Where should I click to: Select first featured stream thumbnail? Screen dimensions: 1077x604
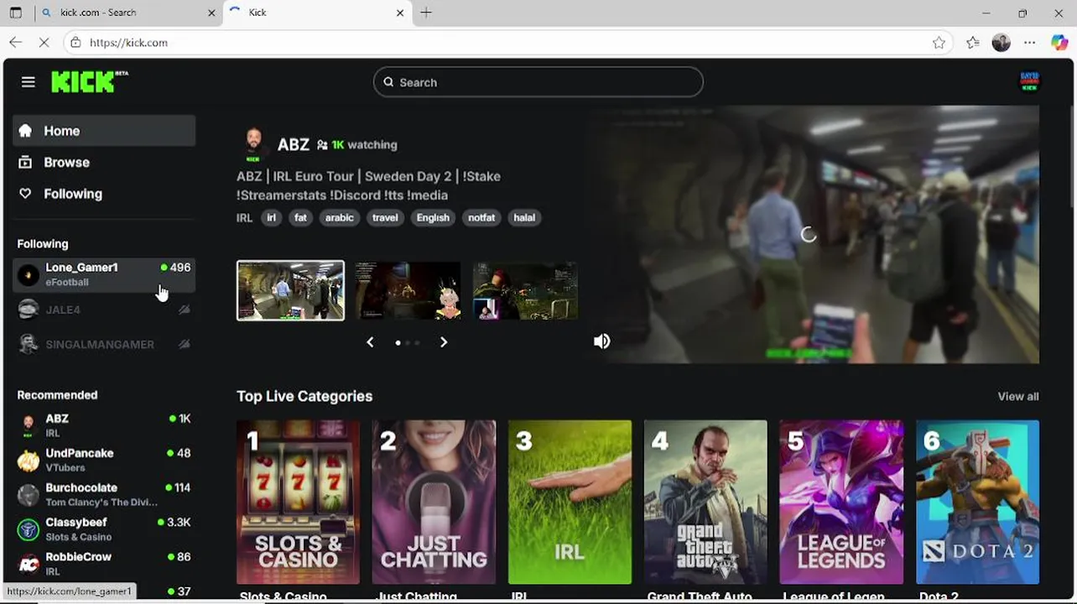tap(290, 290)
